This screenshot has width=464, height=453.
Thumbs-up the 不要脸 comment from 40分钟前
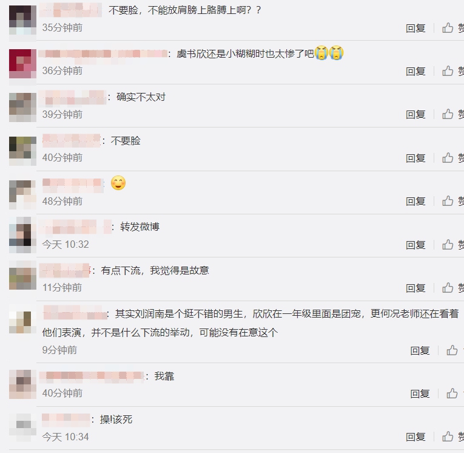click(448, 158)
